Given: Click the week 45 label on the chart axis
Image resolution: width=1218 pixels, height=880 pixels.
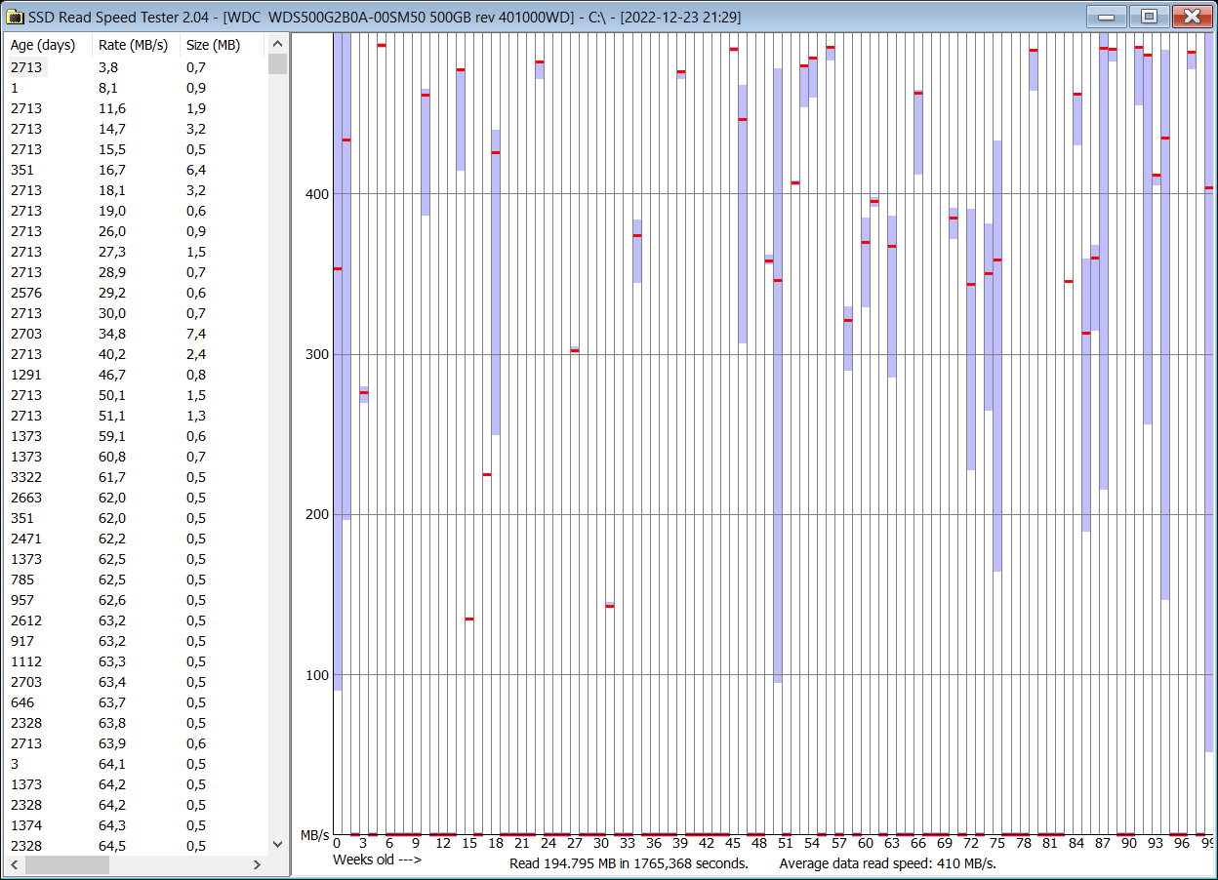Looking at the screenshot, I should click(x=733, y=843).
